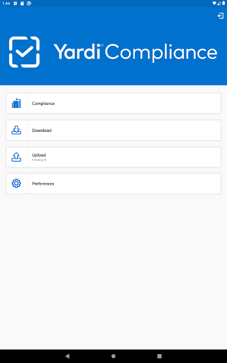
Task: Tap the cellular signal status icon
Action: click(219, 3)
